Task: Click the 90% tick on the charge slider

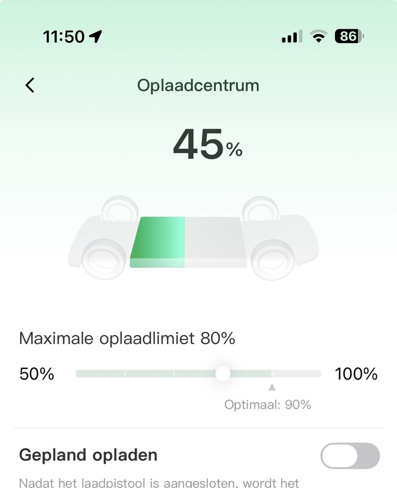Action: click(x=272, y=373)
